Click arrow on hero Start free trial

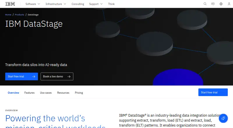[x=34, y=77]
